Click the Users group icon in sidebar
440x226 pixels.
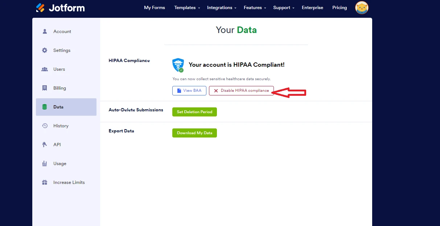(45, 69)
